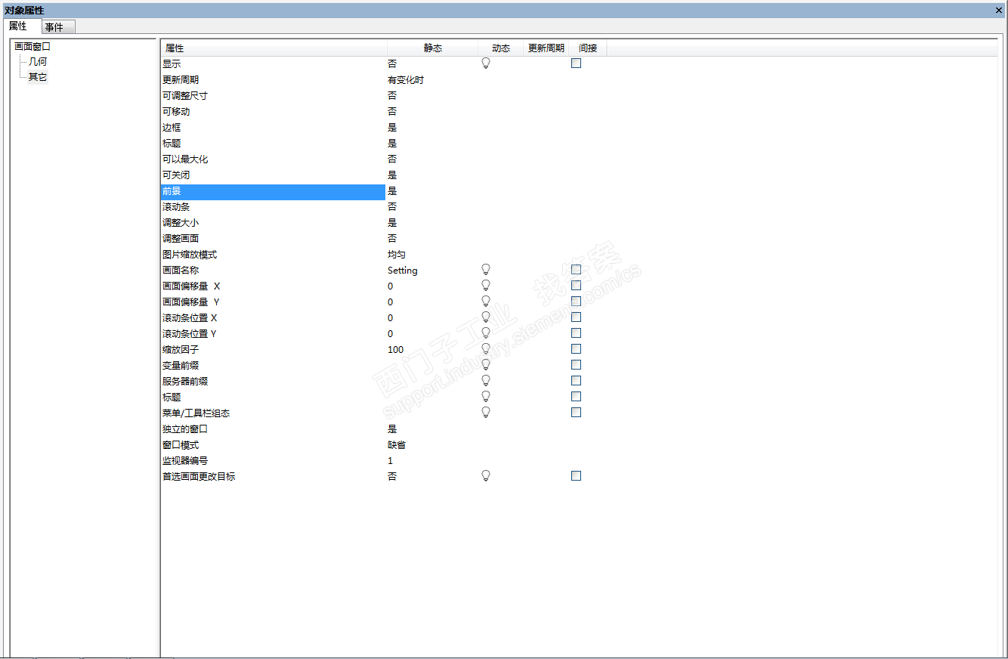The image size is (1008, 659).
Task: Click the 缺省 value of 窗口模式
Action: (397, 445)
